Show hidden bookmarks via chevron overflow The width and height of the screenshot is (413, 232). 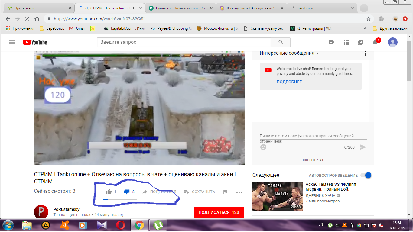(x=365, y=28)
